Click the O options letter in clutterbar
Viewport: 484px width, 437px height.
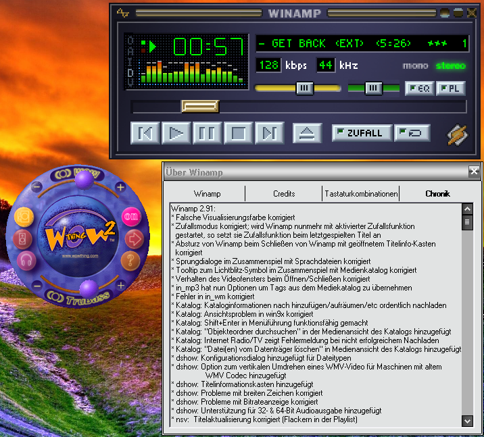click(130, 41)
